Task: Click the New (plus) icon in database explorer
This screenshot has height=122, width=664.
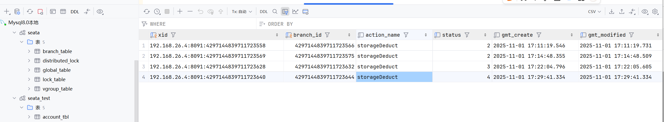Action: (x=7, y=12)
